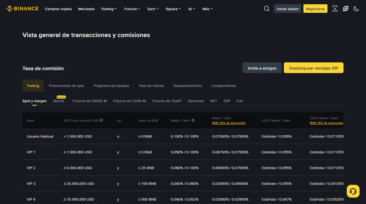The height and width of the screenshot is (204, 366).
Task: Switch to Depósitos/retiros tab
Action: coord(188,86)
